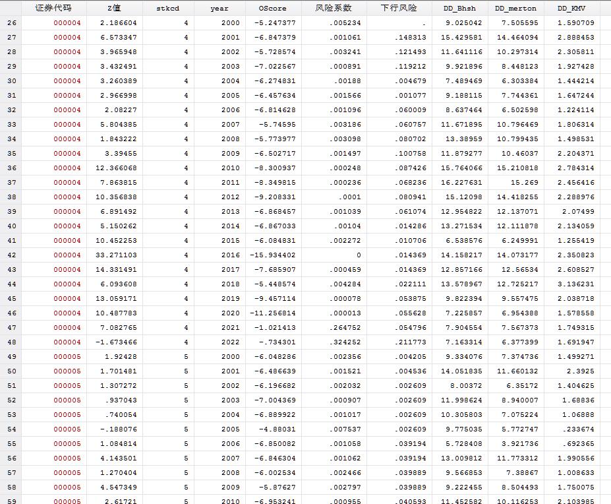
Task: Select the year column header
Action: coord(219,8)
